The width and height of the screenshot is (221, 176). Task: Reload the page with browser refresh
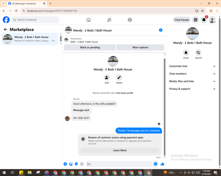[x=16, y=11]
